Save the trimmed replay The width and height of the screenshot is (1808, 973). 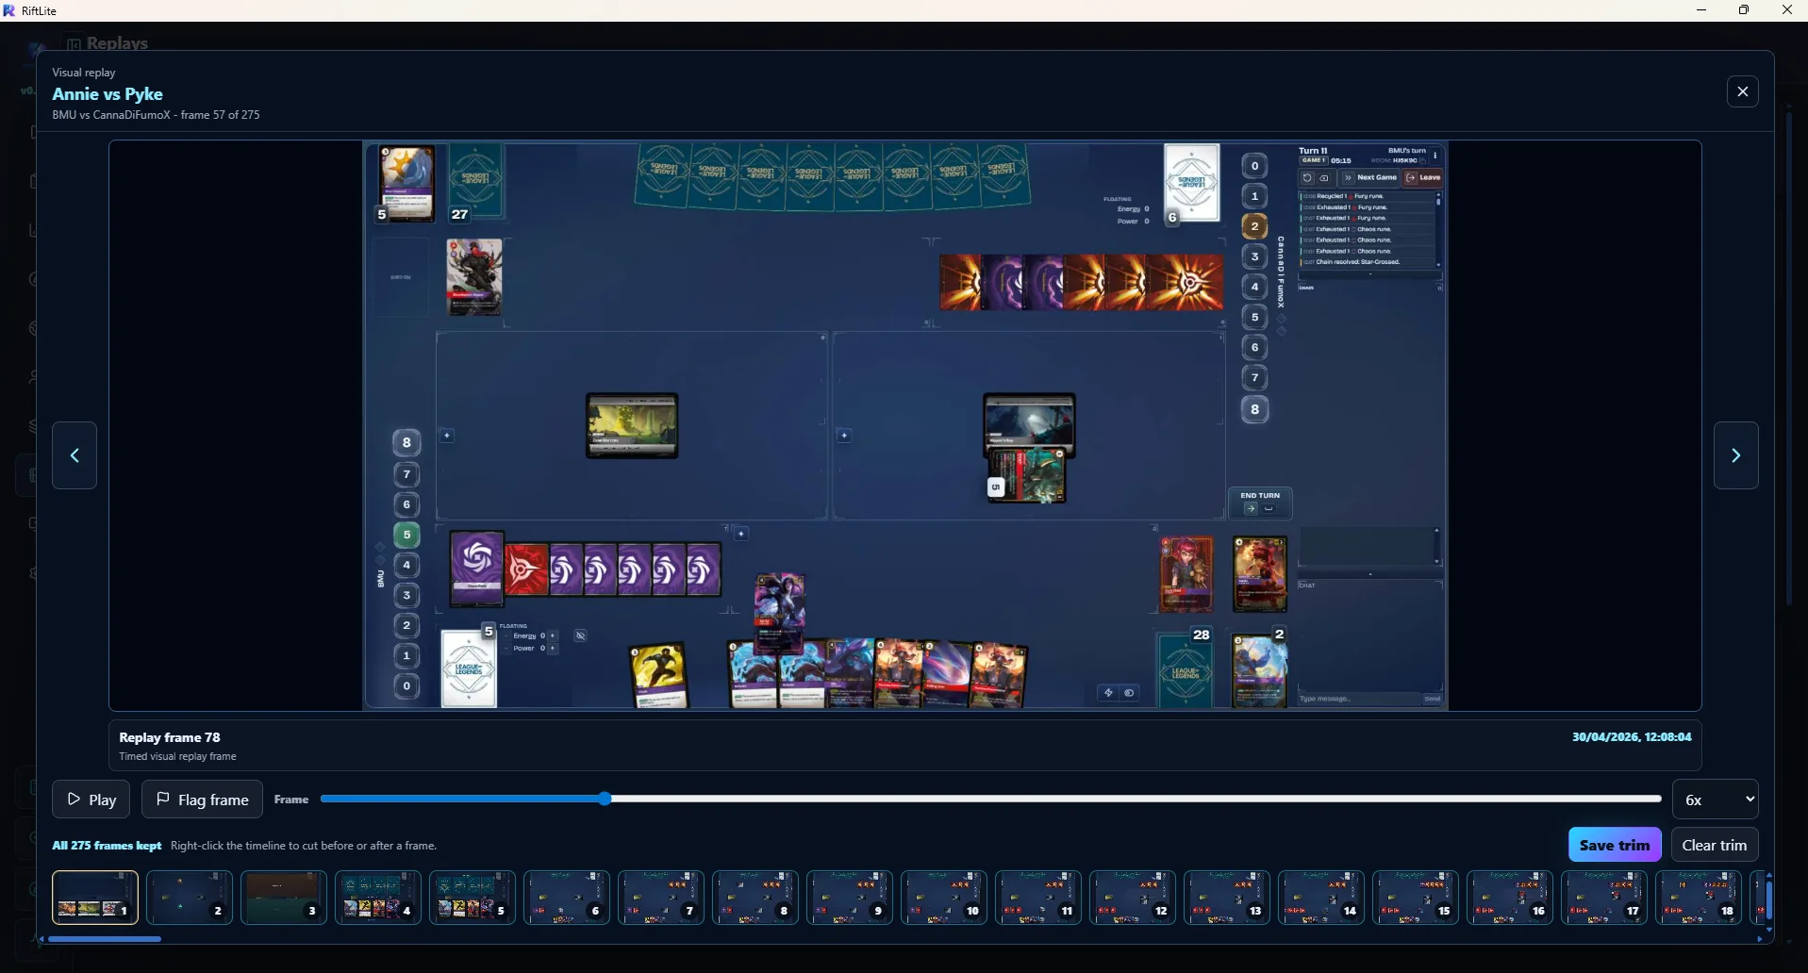point(1615,845)
